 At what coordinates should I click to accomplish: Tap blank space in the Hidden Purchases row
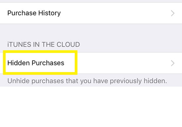coord(123,63)
